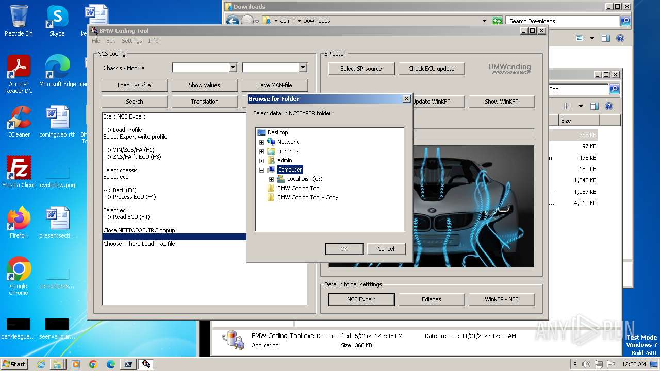The height and width of the screenshot is (371, 660).
Task: Select BMW Coding Tool folder in tree
Action: tap(299, 189)
